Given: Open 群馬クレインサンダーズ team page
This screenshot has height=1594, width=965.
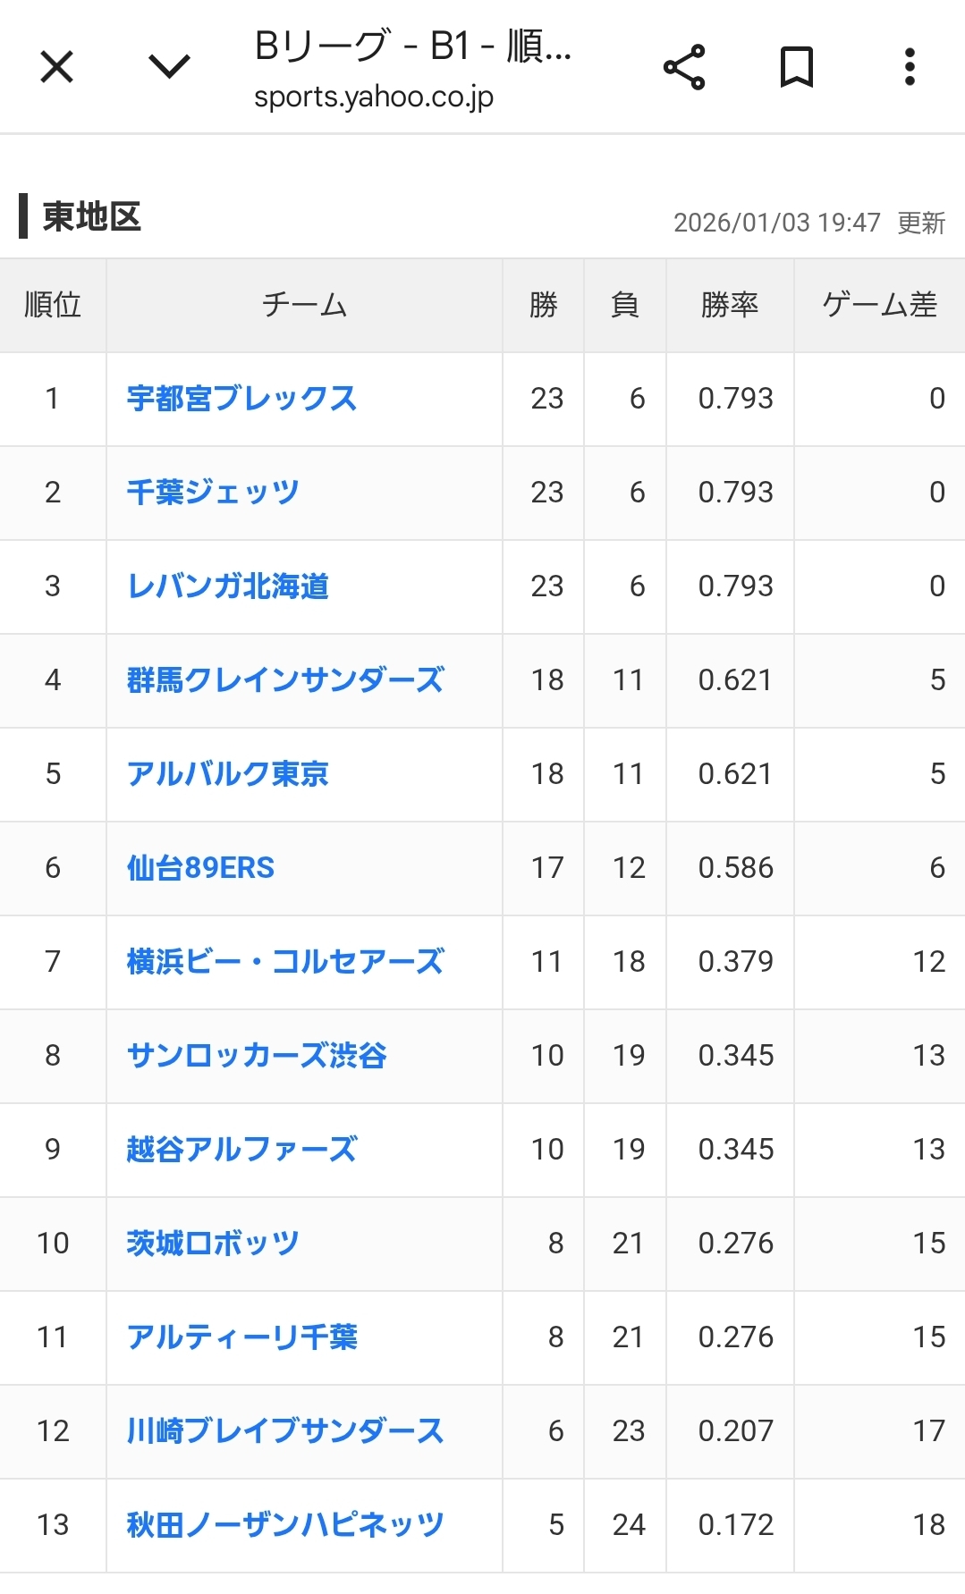Looking at the screenshot, I should [285, 680].
